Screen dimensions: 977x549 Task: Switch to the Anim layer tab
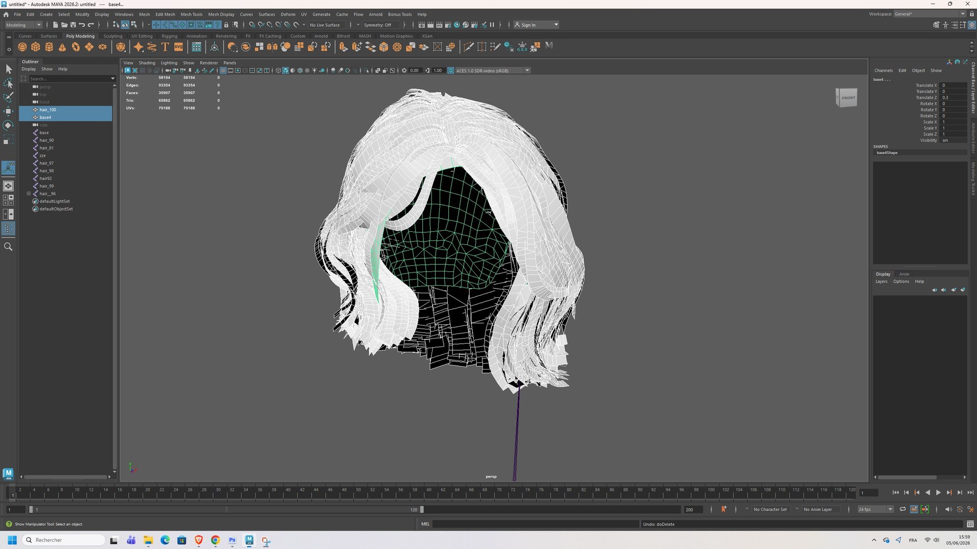click(x=904, y=274)
